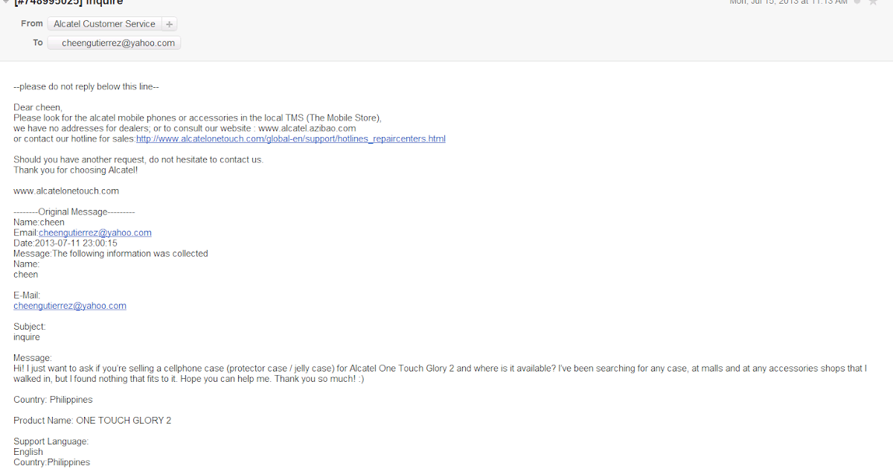Select the word 'inquire' under Subject

pos(27,336)
